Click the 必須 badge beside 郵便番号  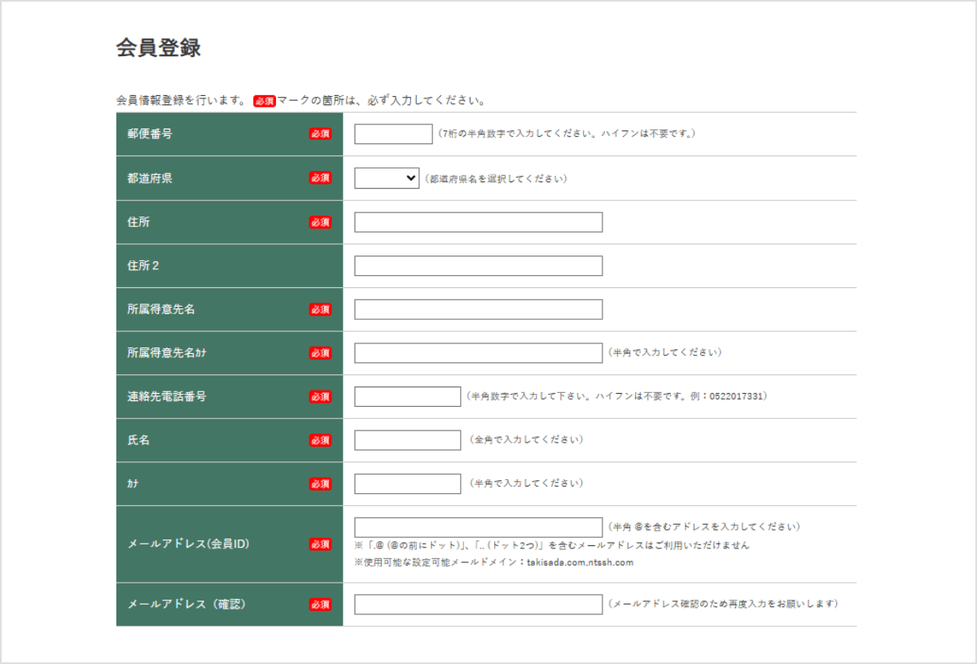(320, 133)
